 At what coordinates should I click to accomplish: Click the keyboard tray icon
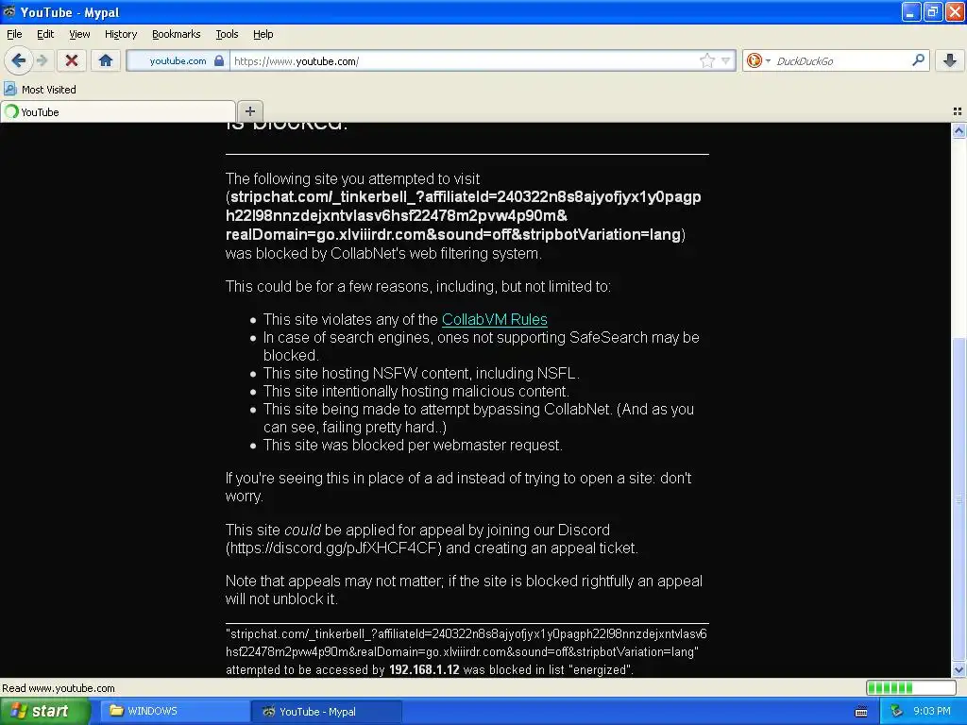point(861,712)
